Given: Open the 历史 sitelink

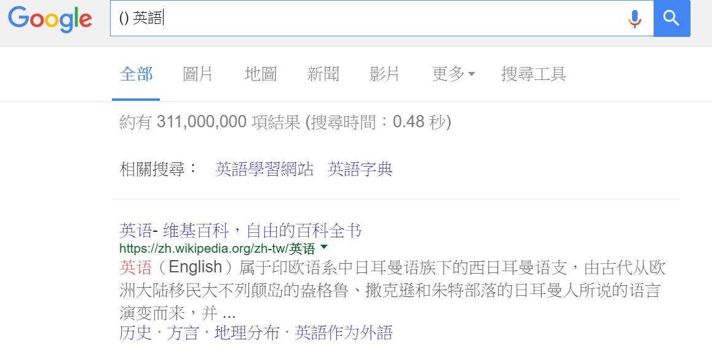Looking at the screenshot, I should click(135, 333).
